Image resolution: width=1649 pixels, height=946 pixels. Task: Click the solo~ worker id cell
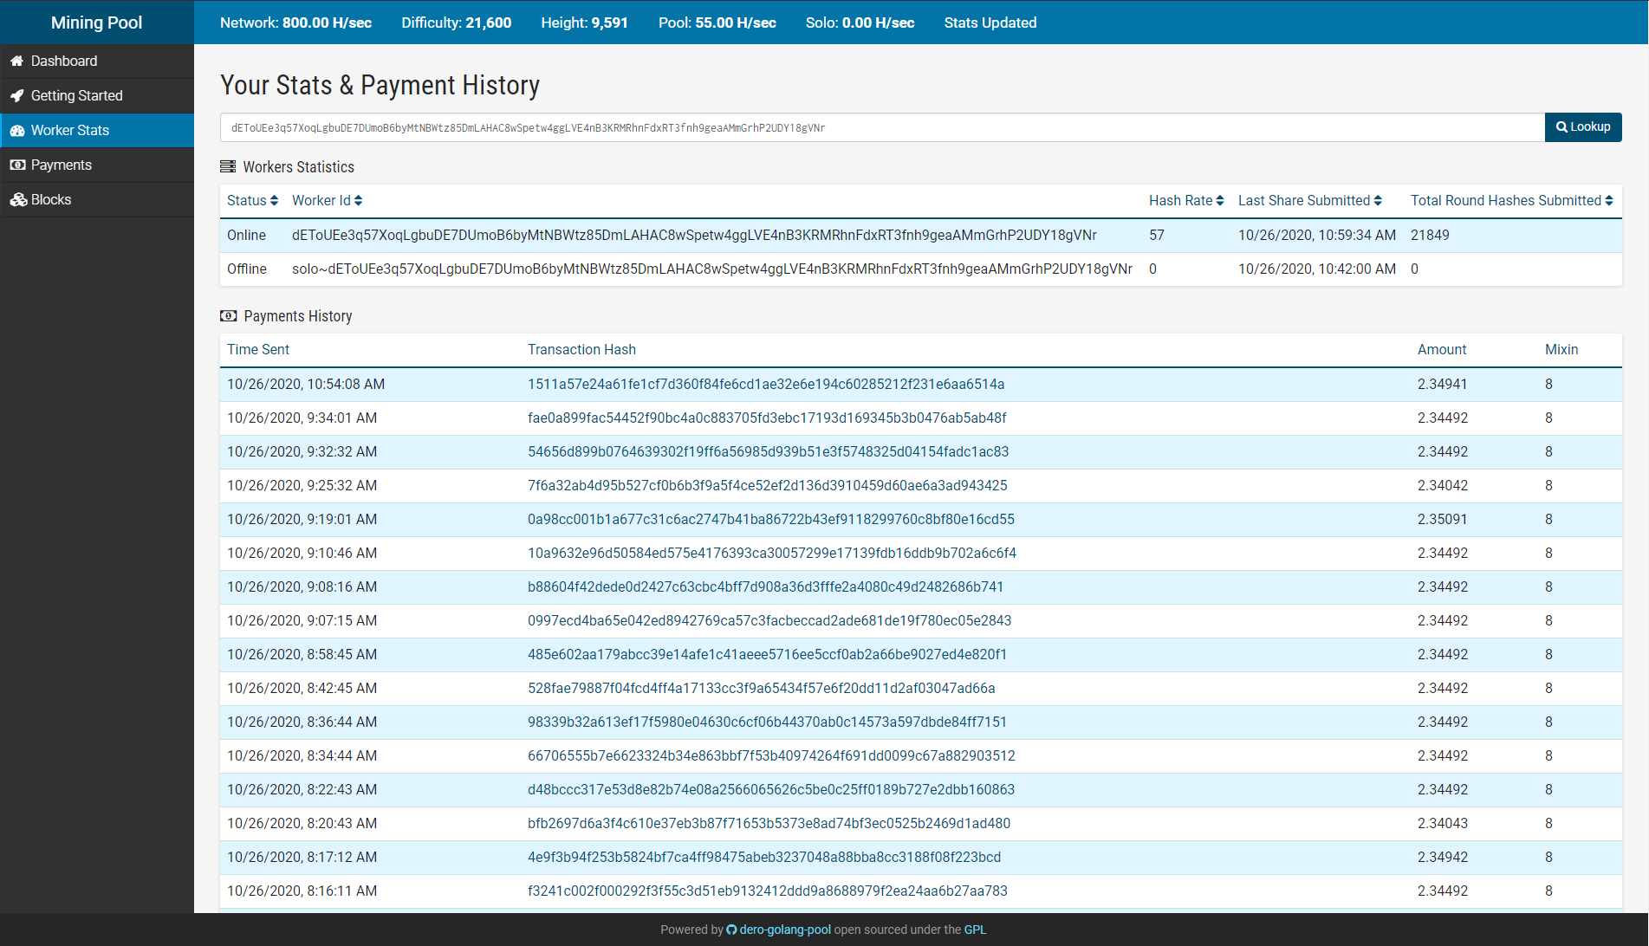(712, 269)
